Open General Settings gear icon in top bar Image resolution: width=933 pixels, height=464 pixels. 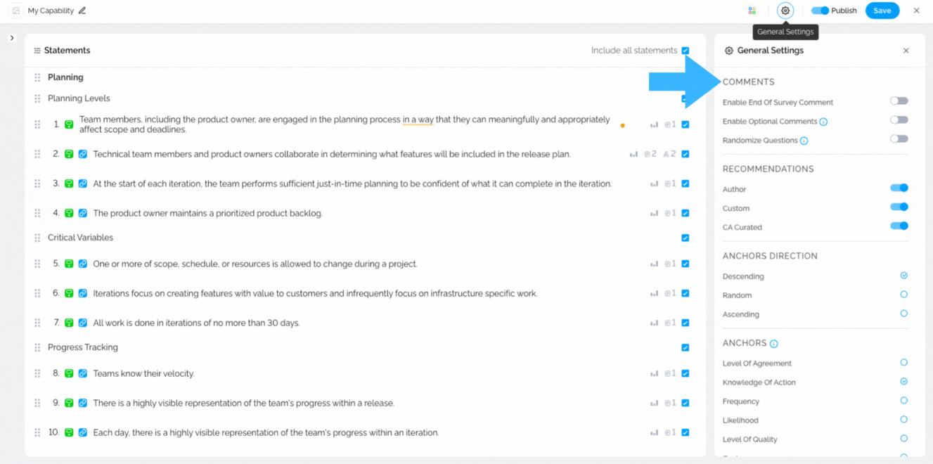click(785, 11)
